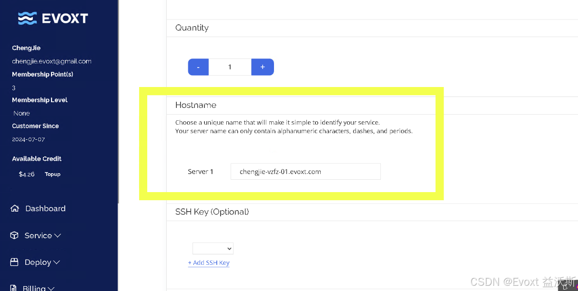Expand the Deploy menu chevron
This screenshot has height=291, width=578.
[x=56, y=262]
